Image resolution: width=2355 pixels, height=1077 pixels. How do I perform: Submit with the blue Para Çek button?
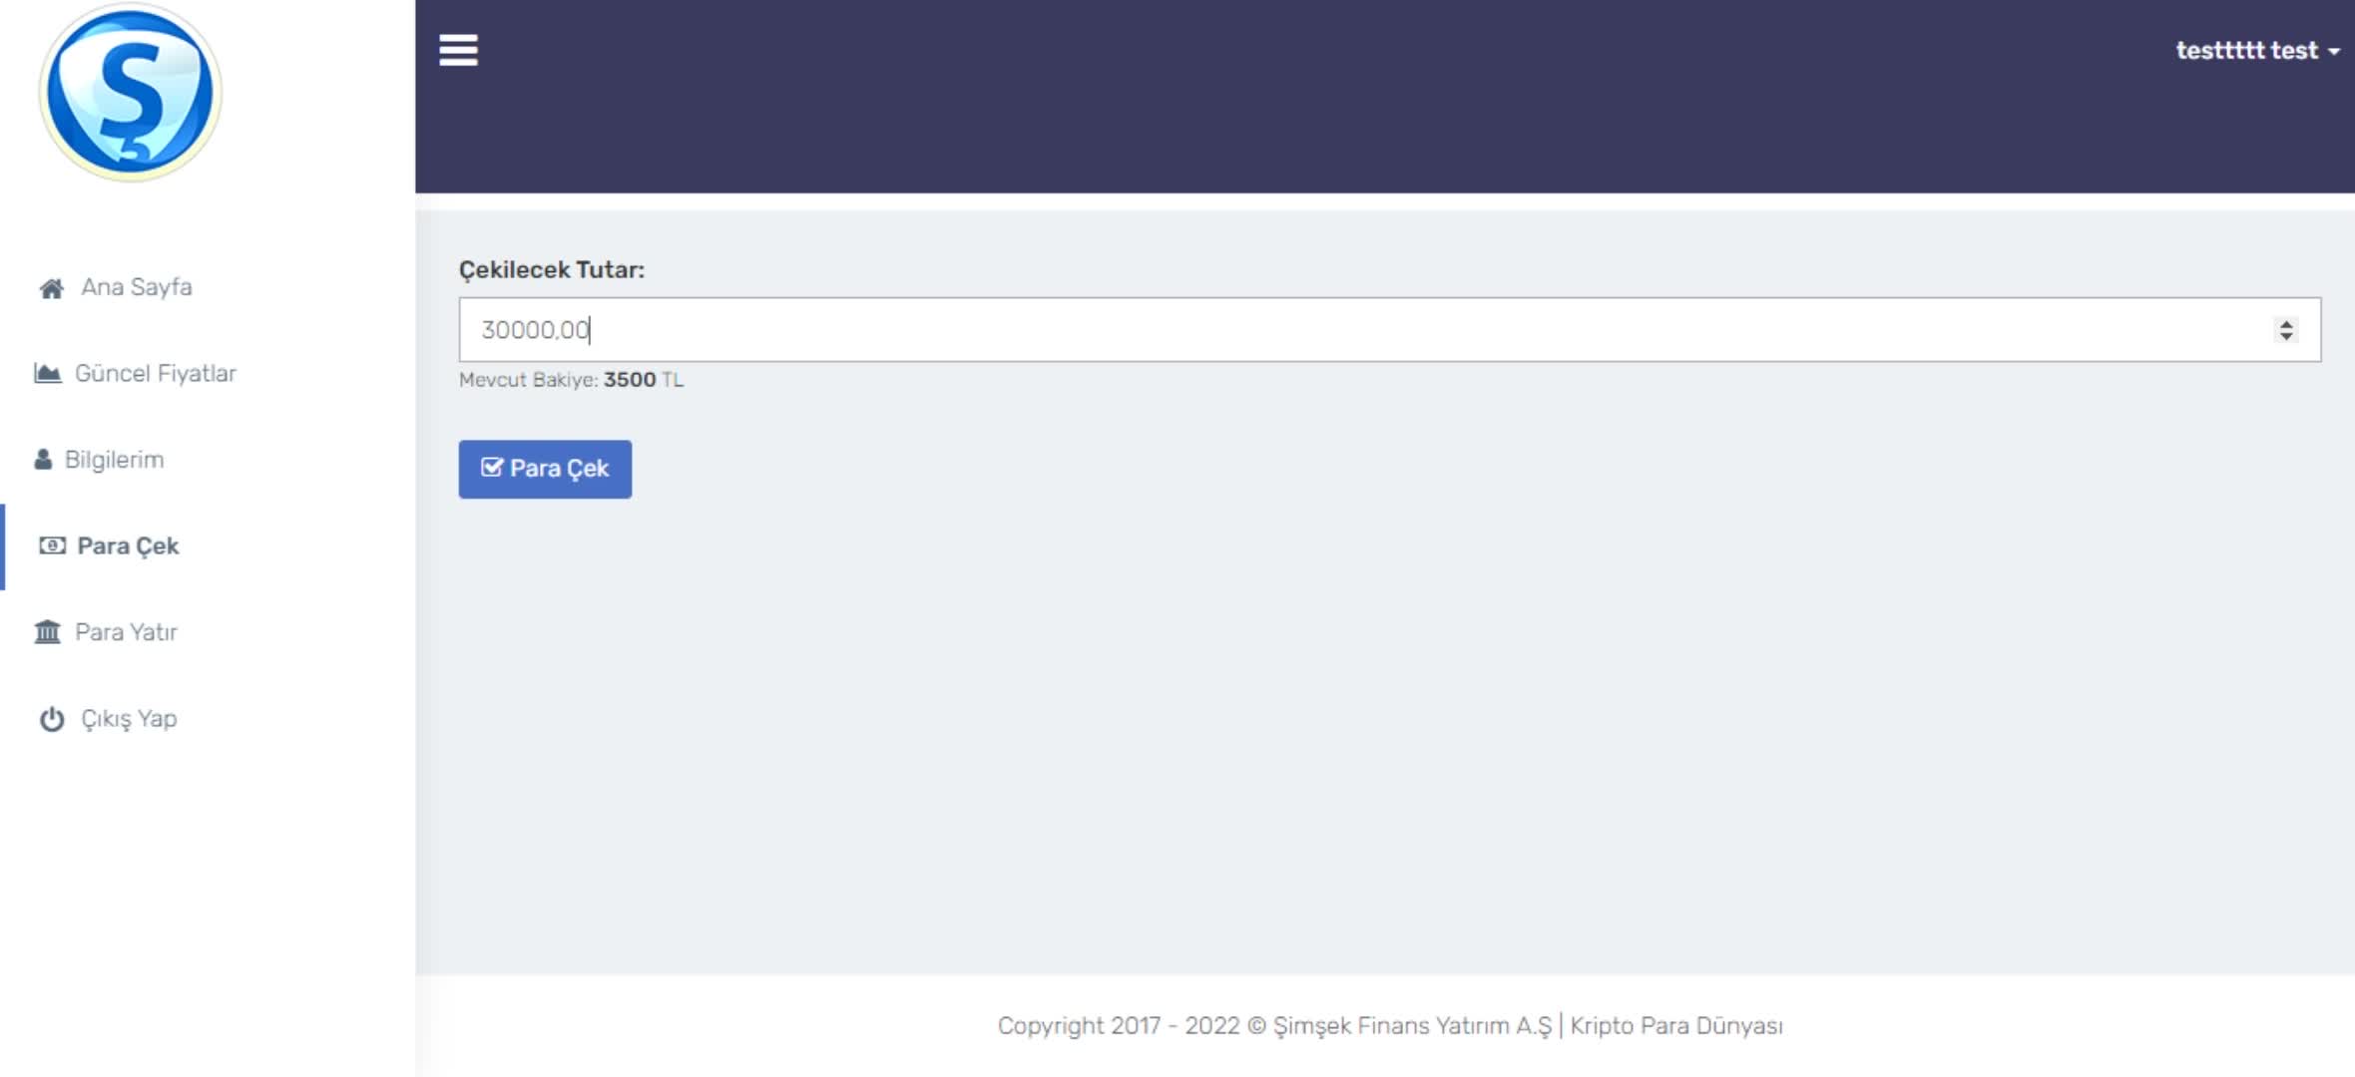[545, 469]
